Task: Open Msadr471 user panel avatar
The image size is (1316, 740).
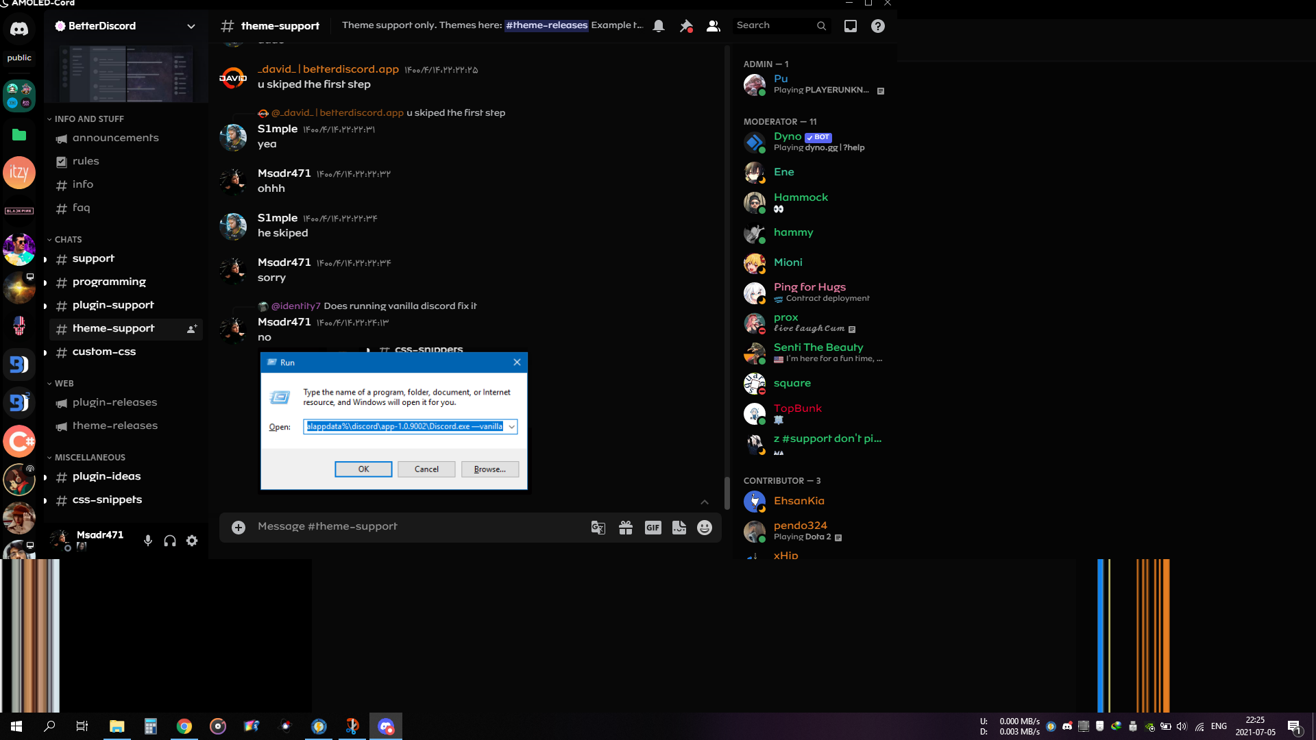Action: tap(60, 541)
